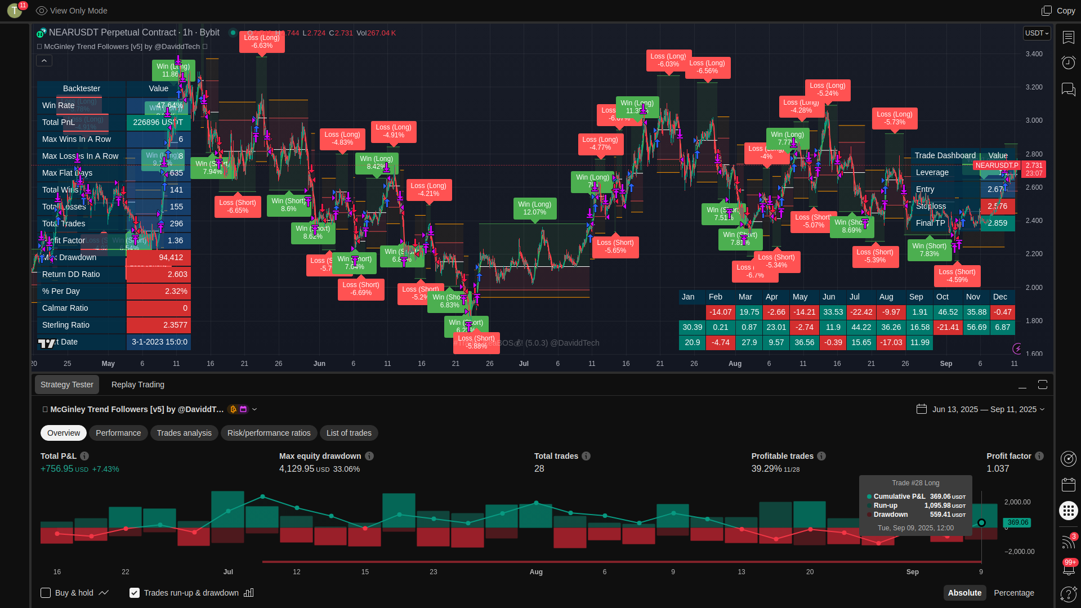Switch to the Strategy Tester tab
Viewport: 1081px width, 608px height.
(67, 385)
